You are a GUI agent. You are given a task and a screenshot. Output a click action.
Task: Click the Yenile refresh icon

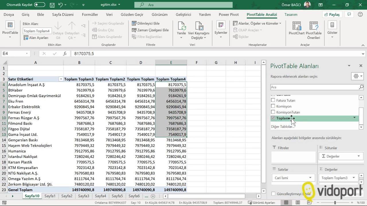click(181, 26)
